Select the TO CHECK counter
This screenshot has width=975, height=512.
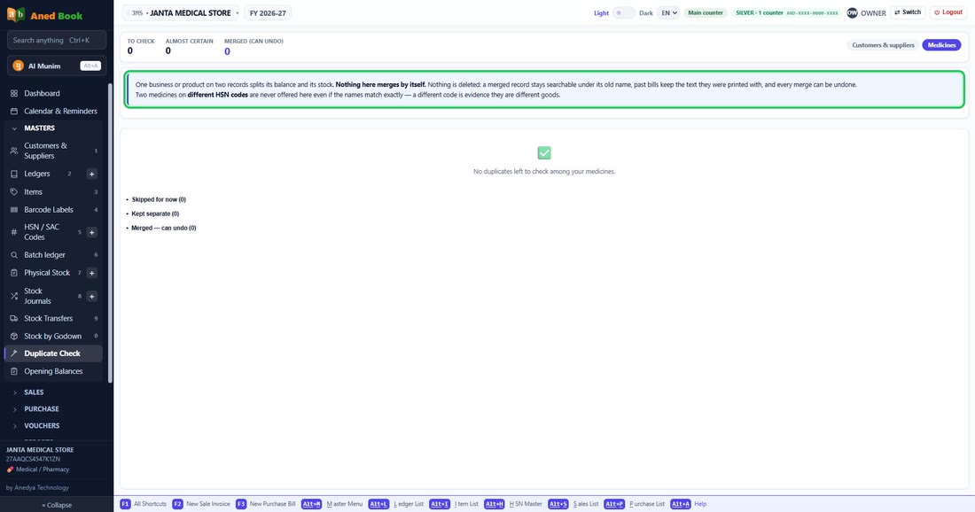click(141, 46)
